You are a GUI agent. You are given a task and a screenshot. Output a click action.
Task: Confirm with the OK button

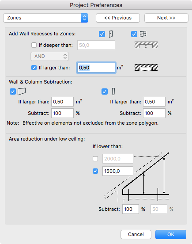click(x=171, y=234)
